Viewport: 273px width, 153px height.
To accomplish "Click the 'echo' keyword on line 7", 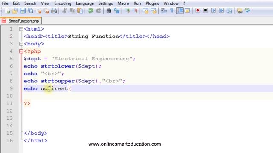I will click(31, 74).
